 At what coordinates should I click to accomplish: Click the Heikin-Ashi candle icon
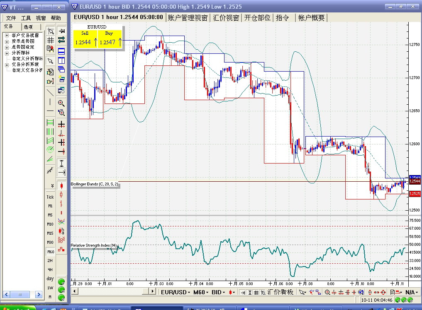click(61, 231)
